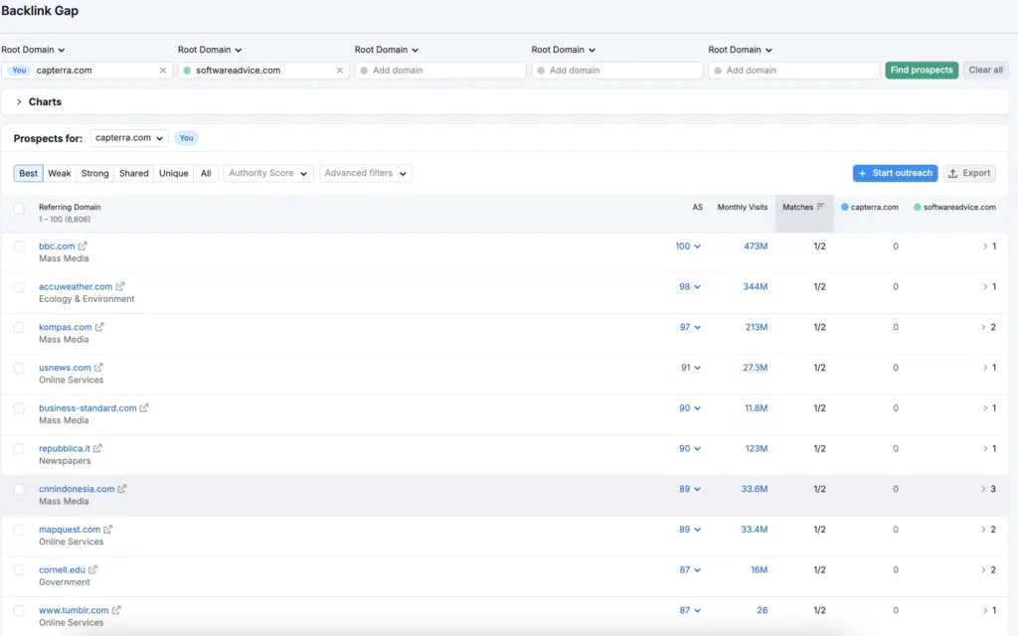Switch to the Shared tab

pyautogui.click(x=134, y=173)
